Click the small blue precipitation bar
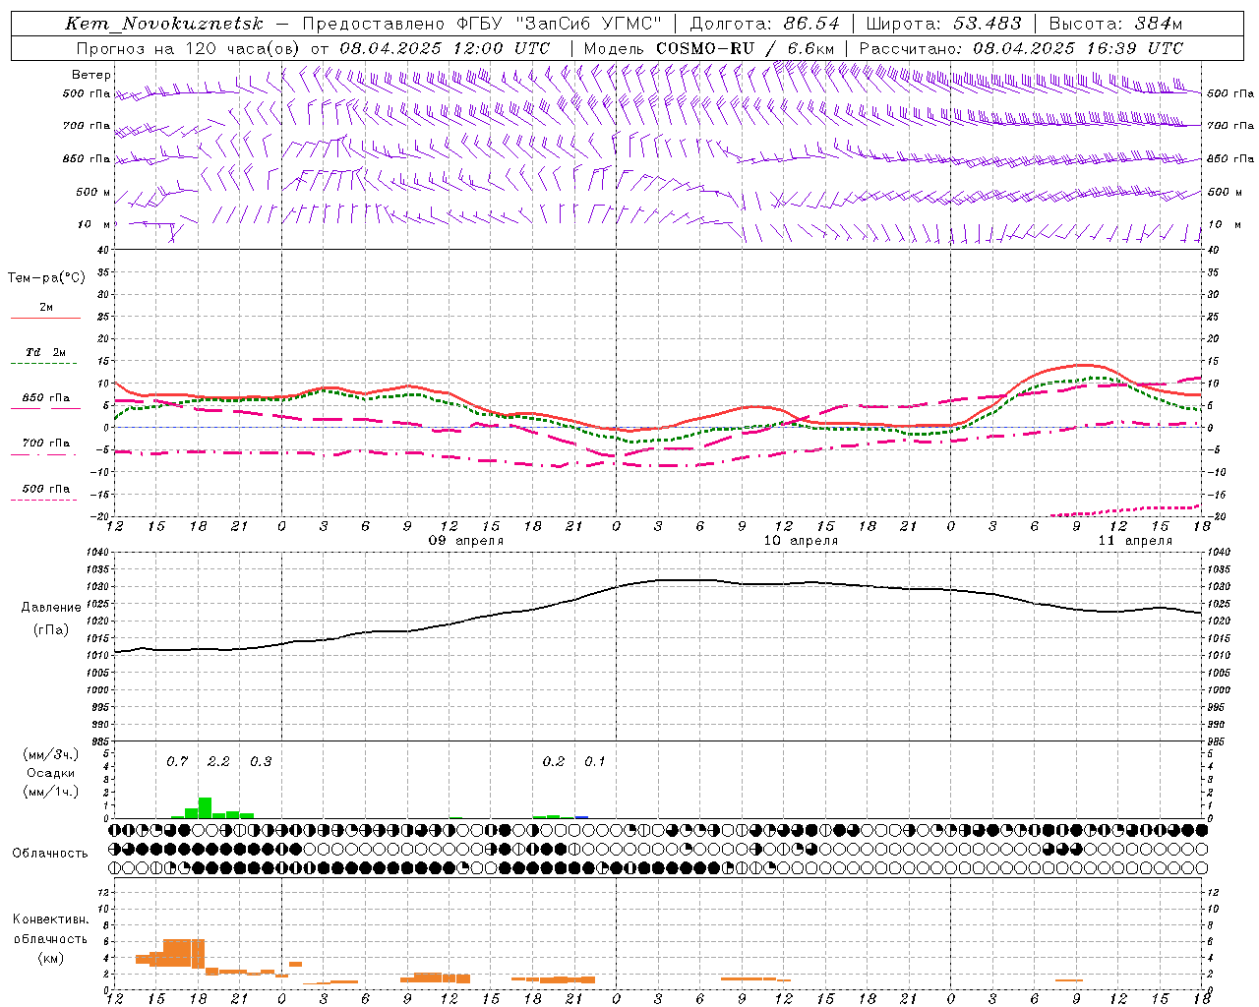 (x=581, y=817)
